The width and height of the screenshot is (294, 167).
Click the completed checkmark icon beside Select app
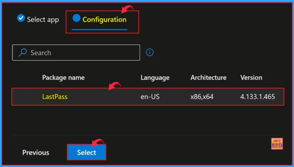pos(21,18)
